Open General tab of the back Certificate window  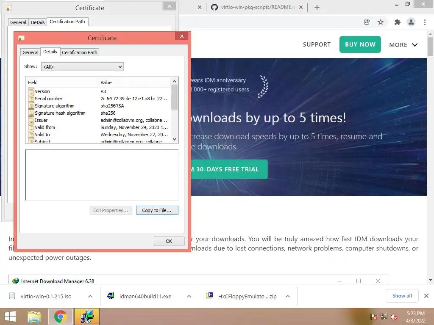[18, 22]
